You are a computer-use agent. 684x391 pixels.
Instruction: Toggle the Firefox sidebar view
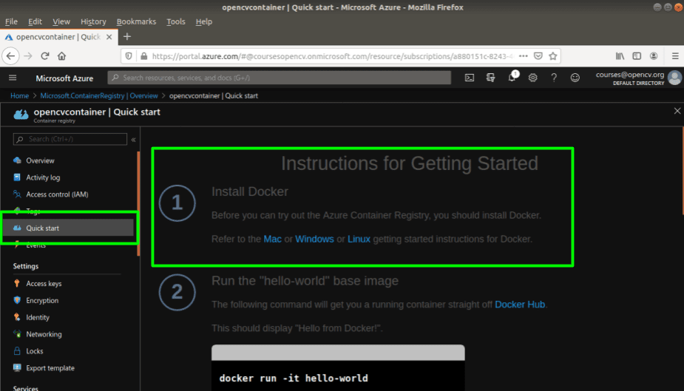click(637, 55)
